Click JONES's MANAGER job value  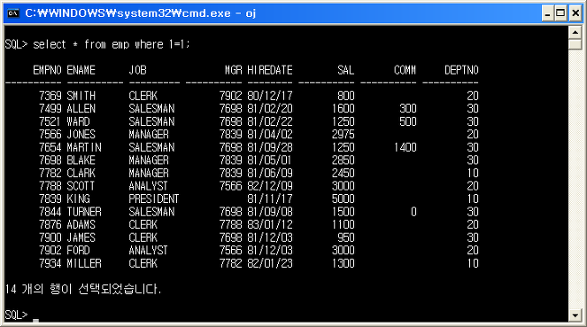pos(149,135)
